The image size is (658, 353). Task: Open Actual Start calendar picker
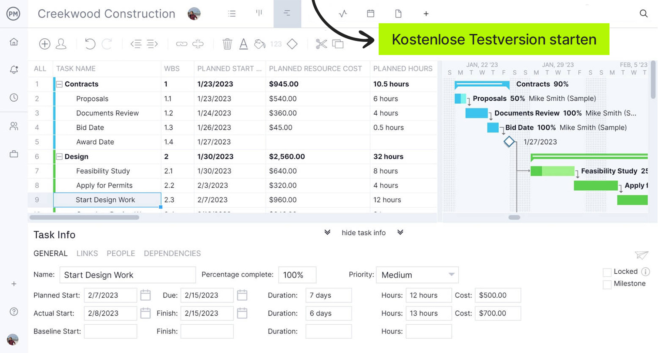[145, 313]
